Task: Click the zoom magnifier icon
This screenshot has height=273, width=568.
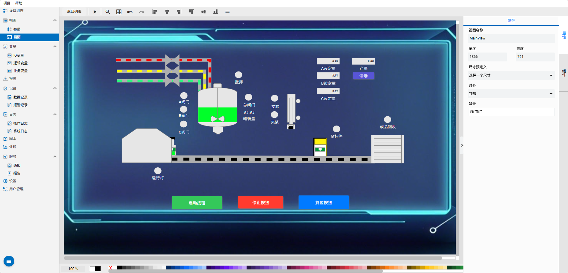Action: click(x=108, y=12)
